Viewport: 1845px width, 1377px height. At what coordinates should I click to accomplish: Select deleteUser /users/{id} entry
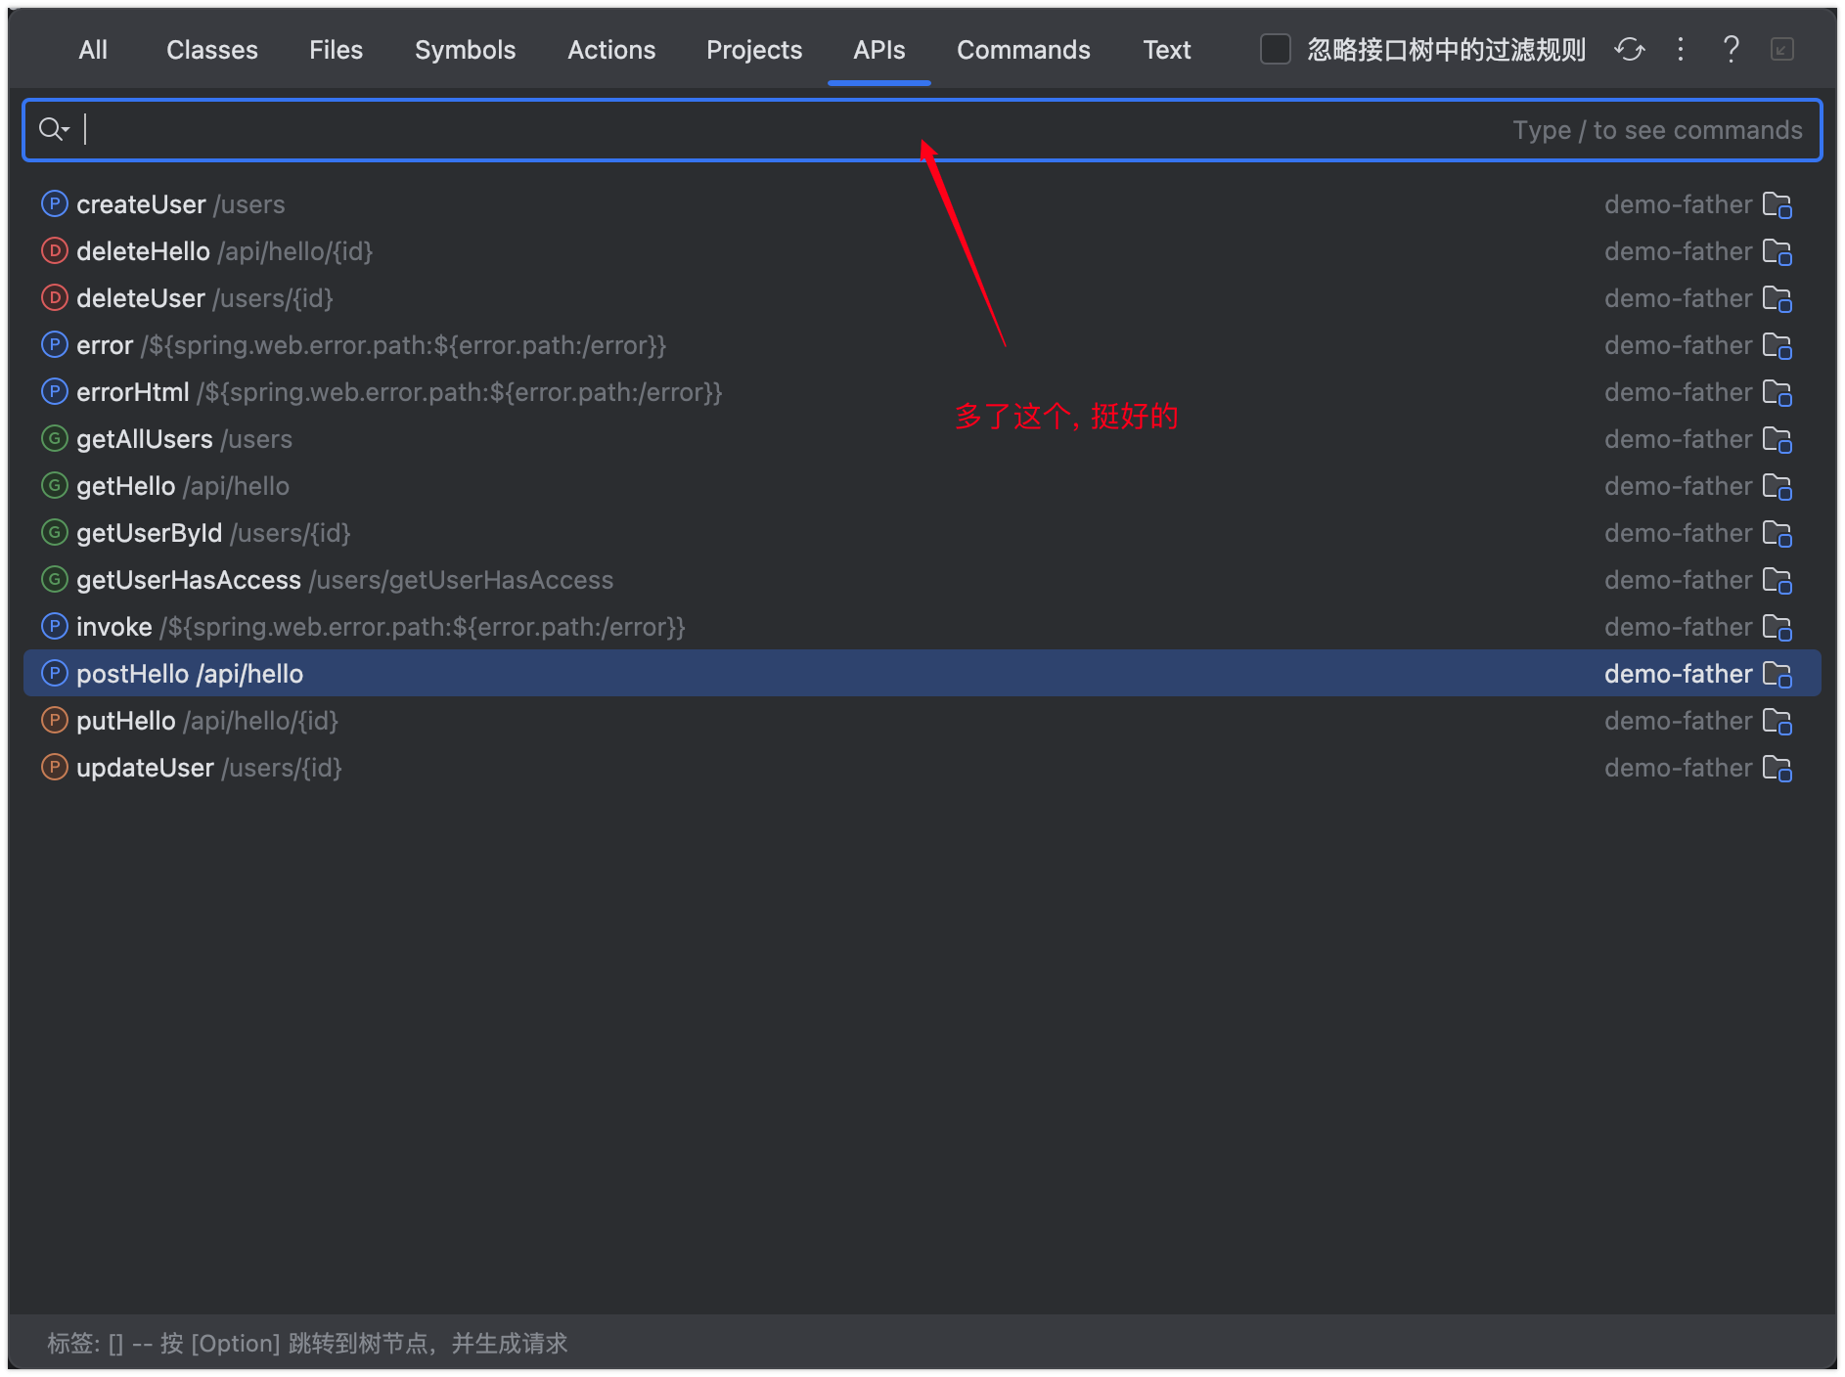922,298
